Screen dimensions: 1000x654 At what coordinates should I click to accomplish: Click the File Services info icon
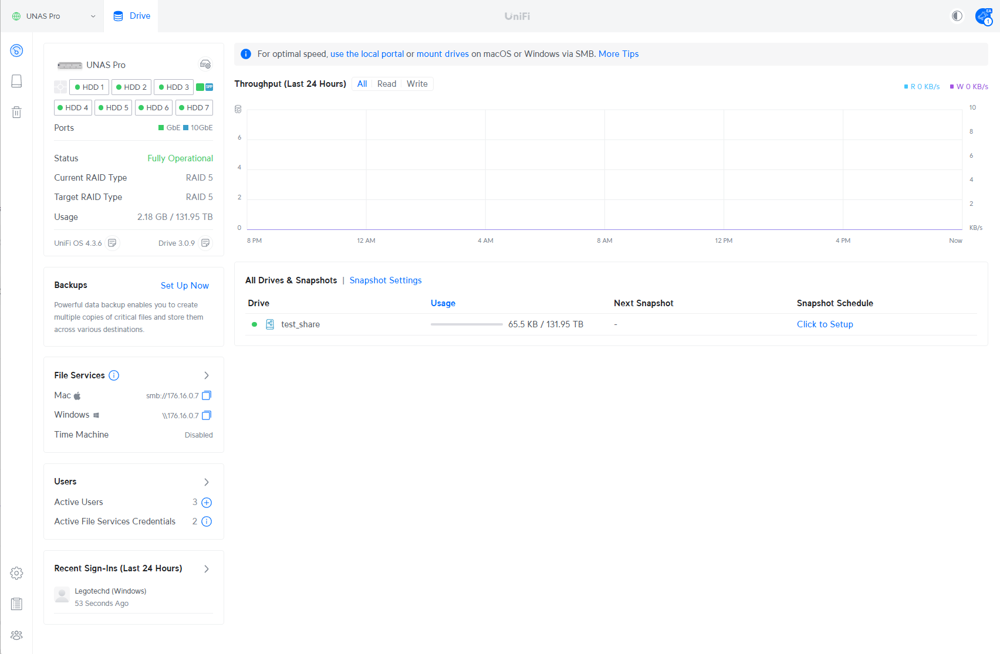pos(114,375)
